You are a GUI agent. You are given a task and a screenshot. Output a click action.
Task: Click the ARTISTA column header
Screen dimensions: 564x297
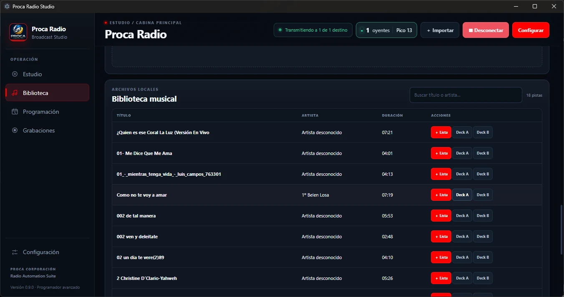coord(310,115)
